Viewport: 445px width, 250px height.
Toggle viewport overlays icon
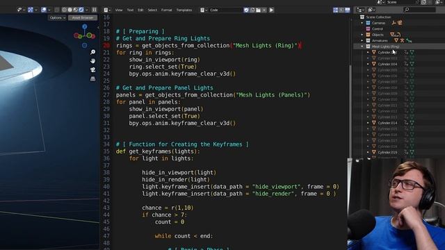tap(44, 10)
